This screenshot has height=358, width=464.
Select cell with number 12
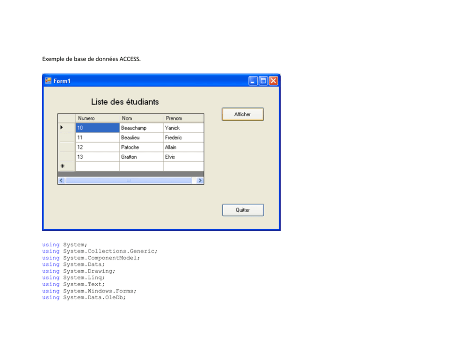coord(98,147)
